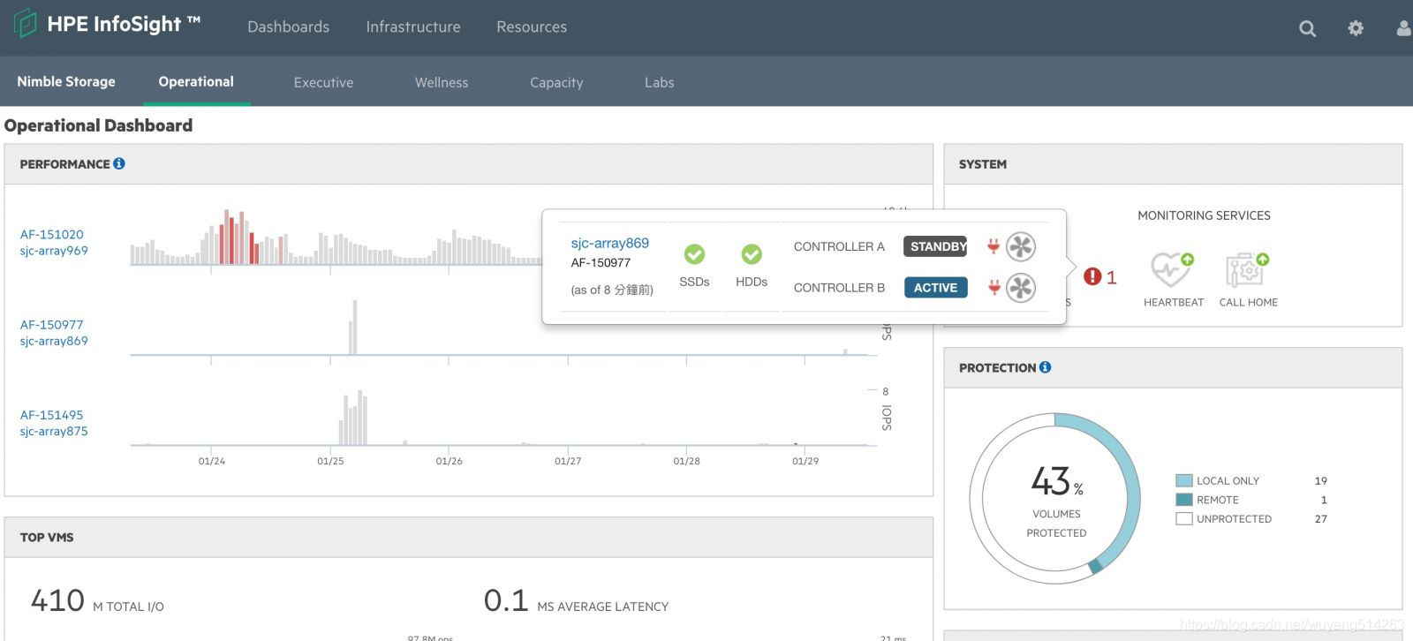The image size is (1413, 641).
Task: Click the red alert icon
Action: pyautogui.click(x=1092, y=277)
